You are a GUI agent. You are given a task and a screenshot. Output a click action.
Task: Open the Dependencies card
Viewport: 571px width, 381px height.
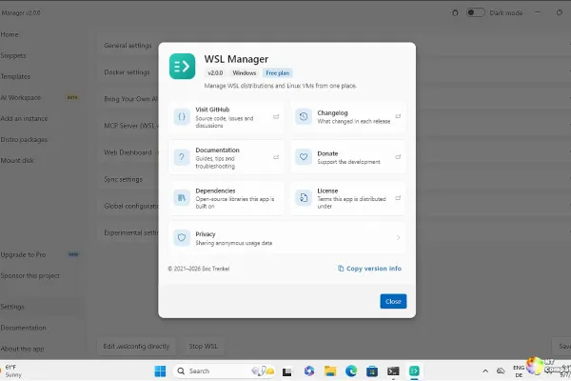point(226,198)
